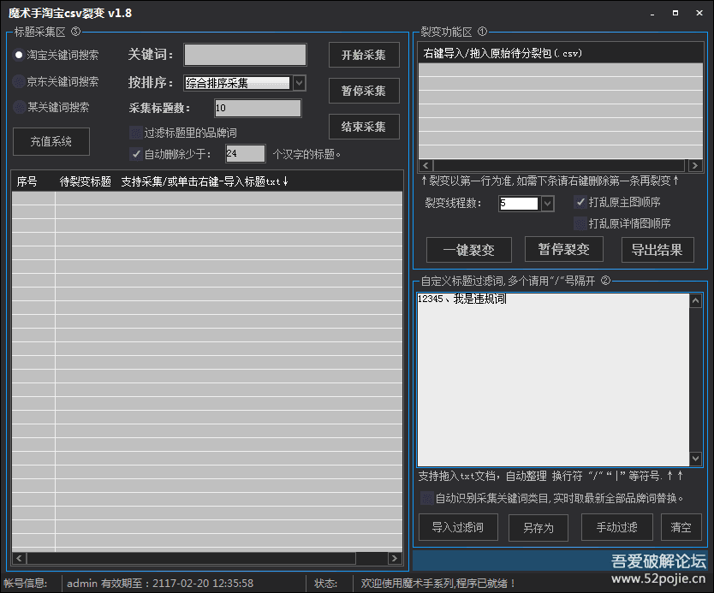
Task: Click inside the filter words text area
Action: [553, 380]
